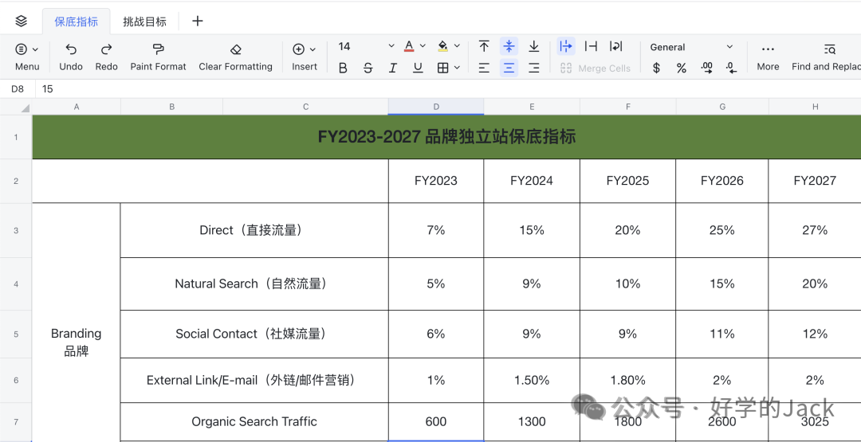Click the borders grid icon
Image resolution: width=861 pixels, height=442 pixels.
pyautogui.click(x=442, y=68)
